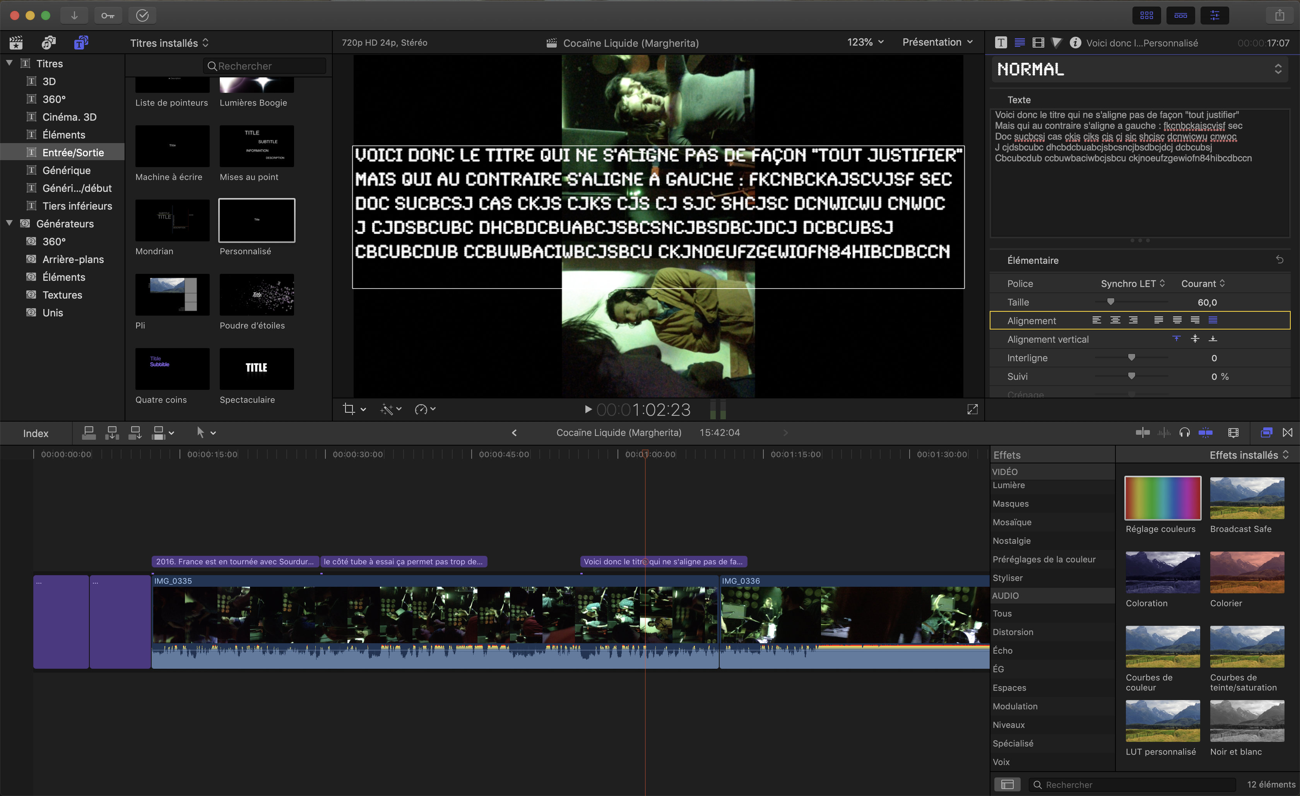Show the photos and audio sidebar
Image resolution: width=1300 pixels, height=796 pixels.
tap(48, 42)
